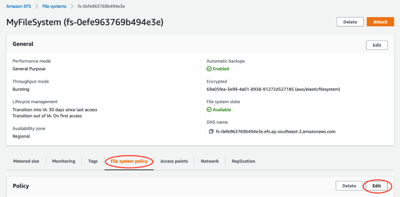Click the General Purpose performance value
This screenshot has width=400, height=197.
(x=29, y=69)
